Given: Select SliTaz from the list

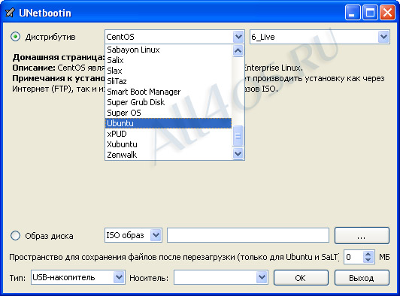Looking at the screenshot, I should point(168,81).
